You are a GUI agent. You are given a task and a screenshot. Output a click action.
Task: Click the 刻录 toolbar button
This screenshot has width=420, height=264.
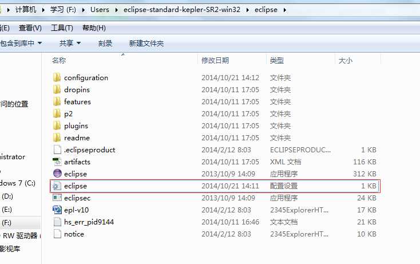105,43
